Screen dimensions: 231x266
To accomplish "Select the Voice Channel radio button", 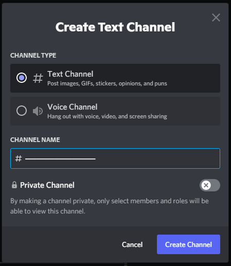I will [x=22, y=111].
